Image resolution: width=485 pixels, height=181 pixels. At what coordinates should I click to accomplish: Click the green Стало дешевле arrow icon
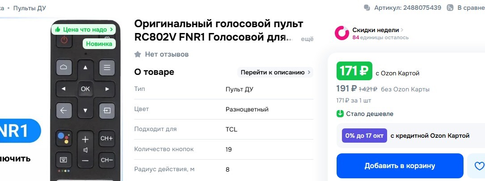click(x=340, y=114)
